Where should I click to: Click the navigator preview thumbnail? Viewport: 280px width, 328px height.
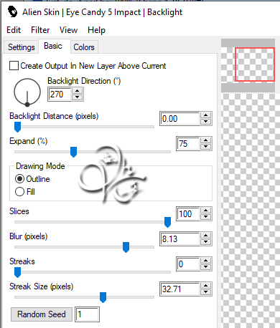248,65
